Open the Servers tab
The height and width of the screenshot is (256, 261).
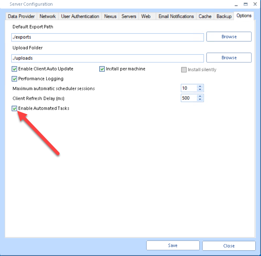point(129,16)
